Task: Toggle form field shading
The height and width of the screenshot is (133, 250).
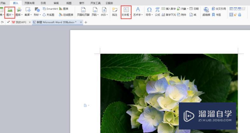Action: pos(231,15)
